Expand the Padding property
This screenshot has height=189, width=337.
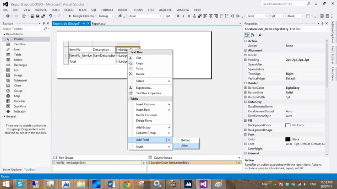tap(245, 60)
